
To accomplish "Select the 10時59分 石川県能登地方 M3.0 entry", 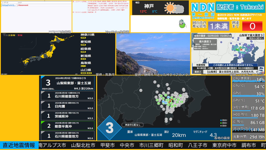I will coord(68,96).
